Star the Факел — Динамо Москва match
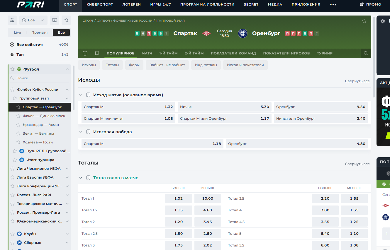390x250 pixels. [18, 116]
